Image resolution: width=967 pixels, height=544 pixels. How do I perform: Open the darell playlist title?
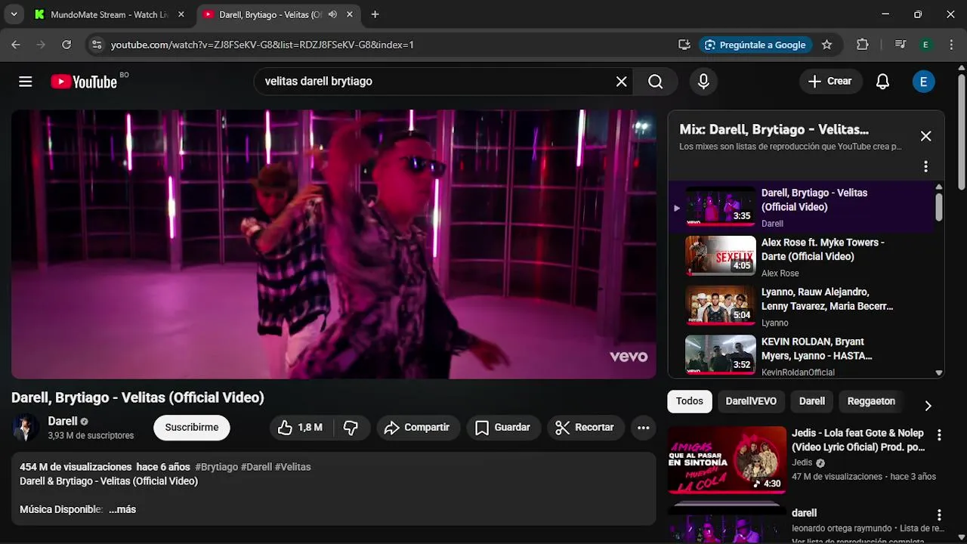pos(805,513)
